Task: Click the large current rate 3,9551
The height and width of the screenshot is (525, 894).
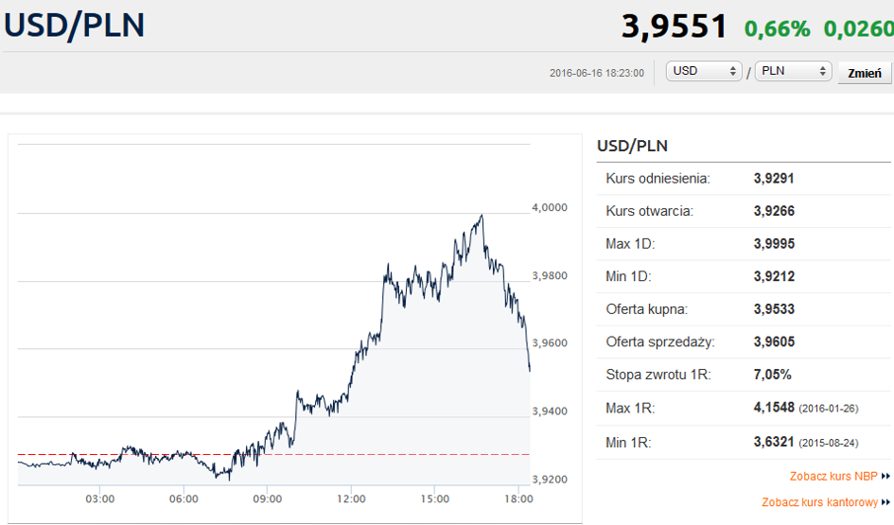Action: click(x=674, y=26)
